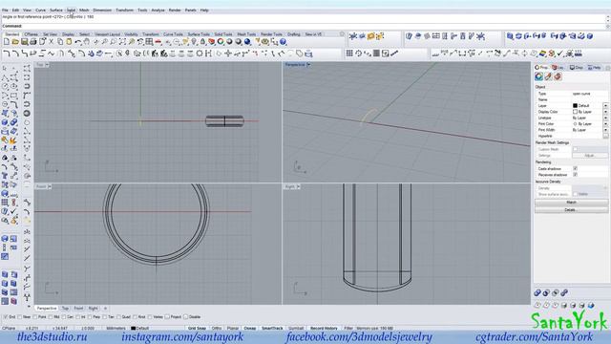
Task: Enable the Quad osnap checkbox
Action: click(x=118, y=317)
